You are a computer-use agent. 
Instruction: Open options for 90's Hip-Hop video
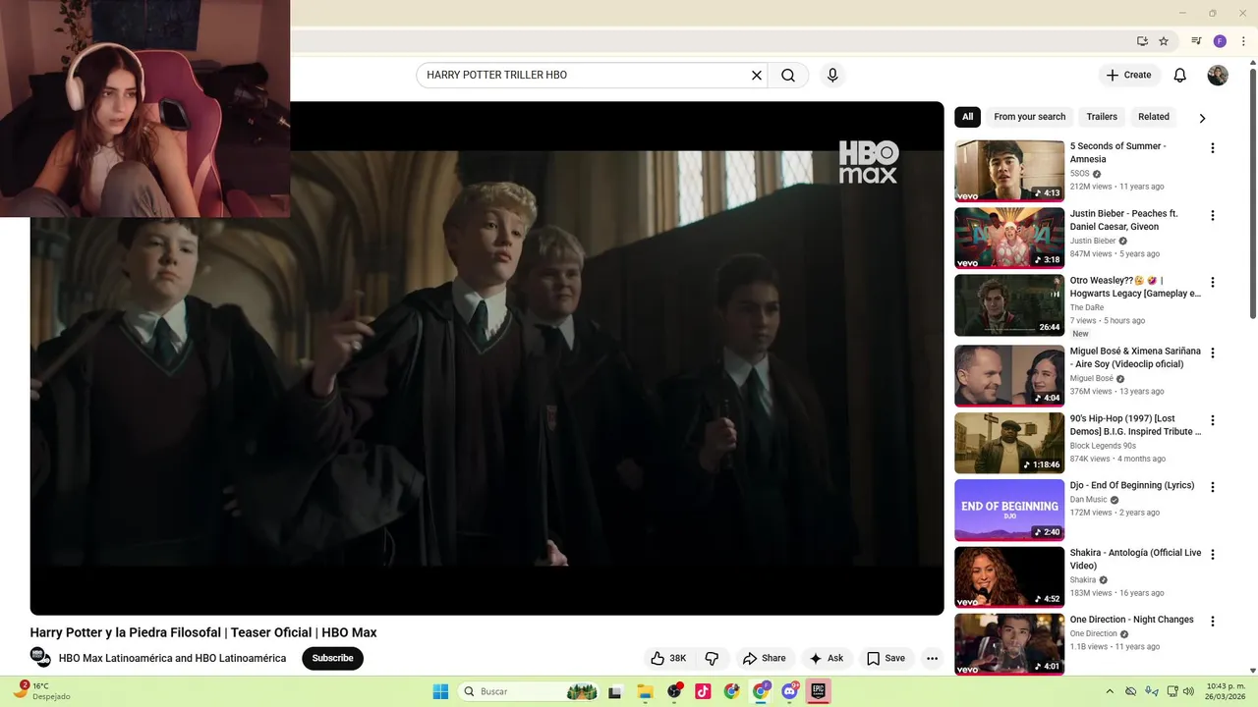coord(1212,420)
